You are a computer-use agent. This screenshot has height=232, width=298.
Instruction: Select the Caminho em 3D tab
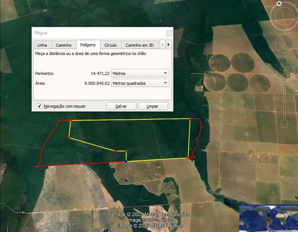[140, 45]
